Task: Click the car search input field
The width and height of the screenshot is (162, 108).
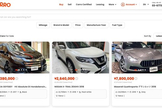Action: (x=81, y=17)
